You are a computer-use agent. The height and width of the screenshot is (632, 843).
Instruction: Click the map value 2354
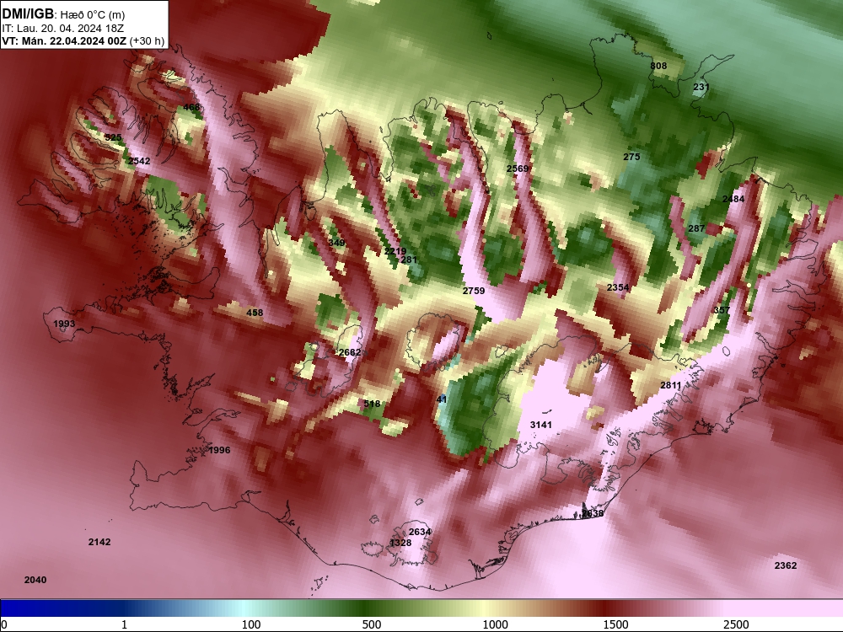(x=618, y=287)
